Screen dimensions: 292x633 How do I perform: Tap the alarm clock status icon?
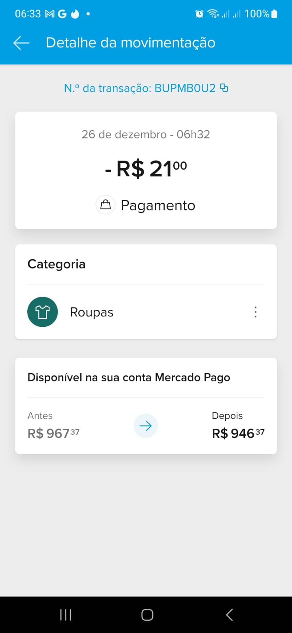[199, 14]
